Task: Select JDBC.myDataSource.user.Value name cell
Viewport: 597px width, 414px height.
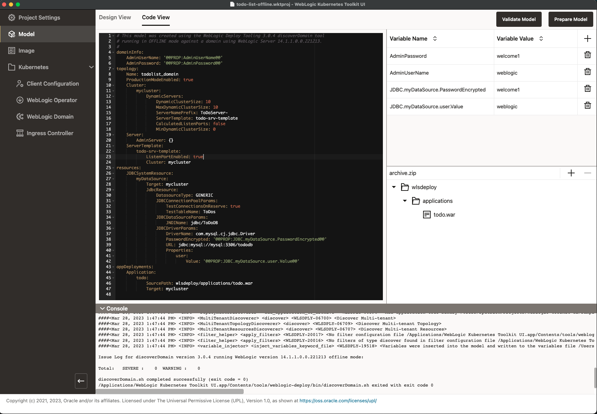Action: point(440,107)
